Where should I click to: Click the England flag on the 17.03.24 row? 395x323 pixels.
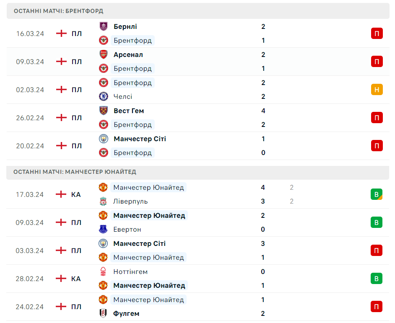tap(61, 194)
